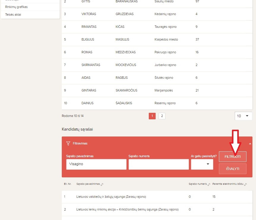Click the cell Jurbarko rajono

(x=165, y=65)
